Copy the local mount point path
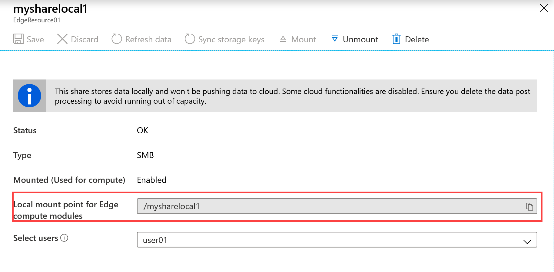Screen dimensions: 554x272 pyautogui.click(x=529, y=206)
